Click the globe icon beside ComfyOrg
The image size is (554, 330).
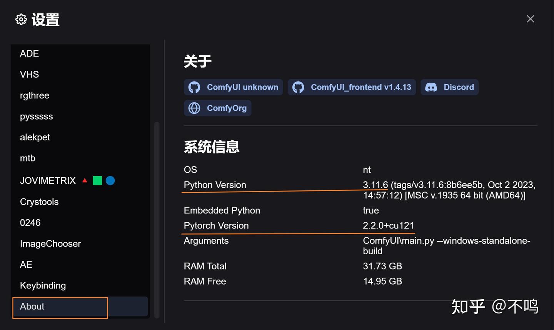194,108
